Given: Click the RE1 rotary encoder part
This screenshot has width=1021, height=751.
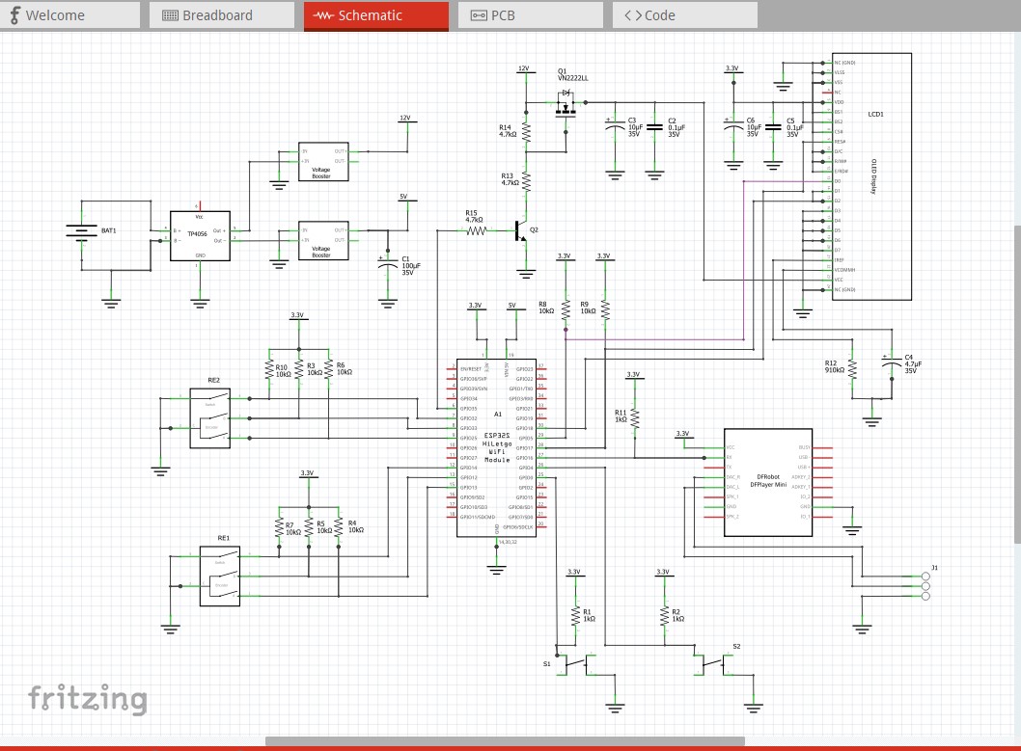Looking at the screenshot, I should [x=219, y=576].
